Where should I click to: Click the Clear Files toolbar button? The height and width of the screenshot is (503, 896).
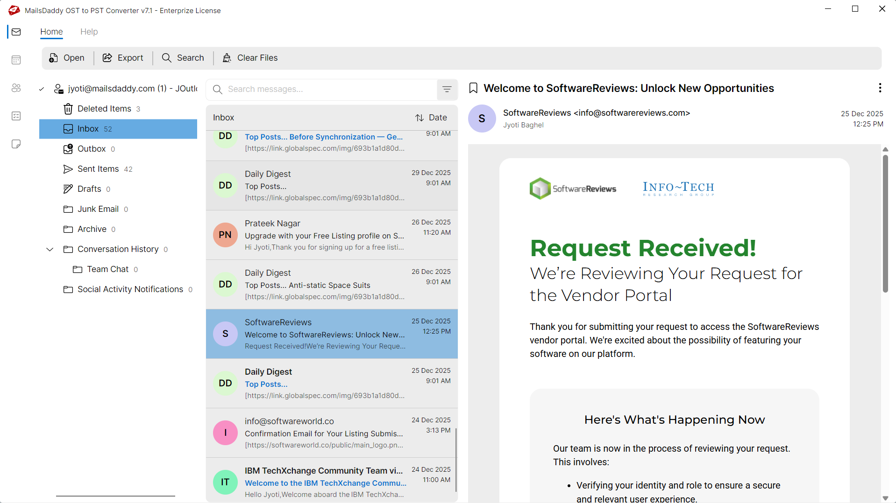point(250,58)
